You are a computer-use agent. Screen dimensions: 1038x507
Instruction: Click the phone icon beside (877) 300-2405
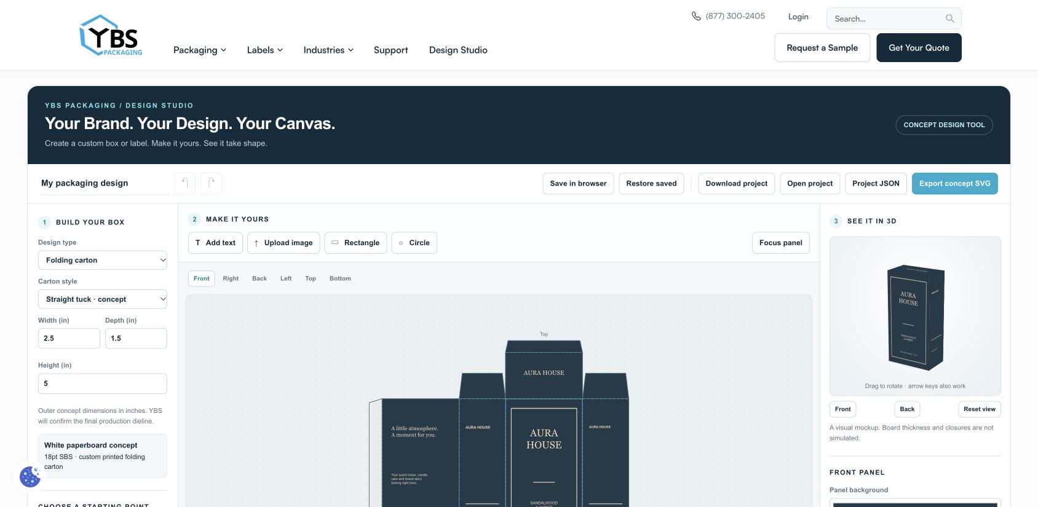[696, 16]
